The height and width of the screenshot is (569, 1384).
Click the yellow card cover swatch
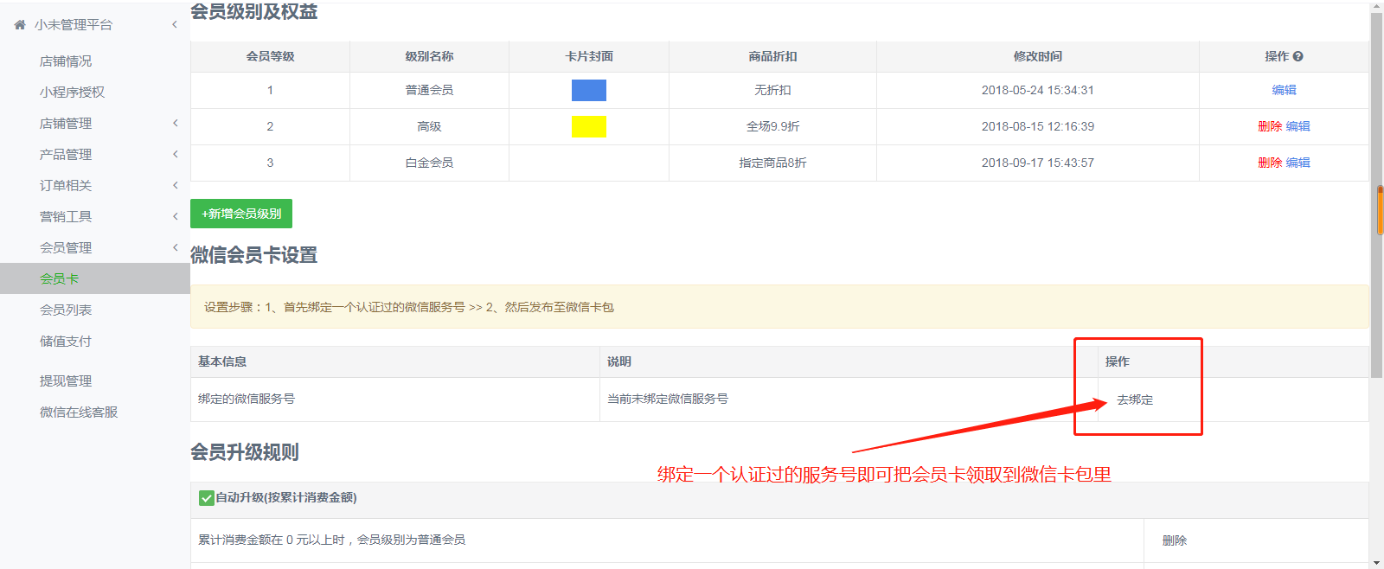pyautogui.click(x=588, y=126)
